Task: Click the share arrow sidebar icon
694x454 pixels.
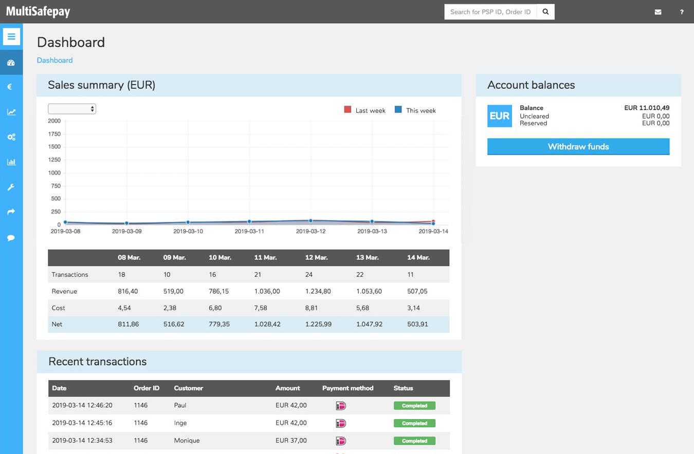Action: (x=11, y=212)
